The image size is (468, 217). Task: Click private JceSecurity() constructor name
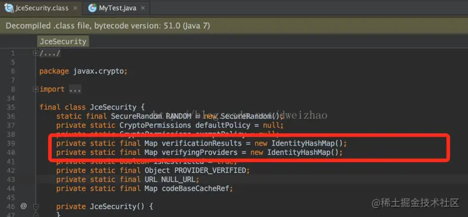113,206
